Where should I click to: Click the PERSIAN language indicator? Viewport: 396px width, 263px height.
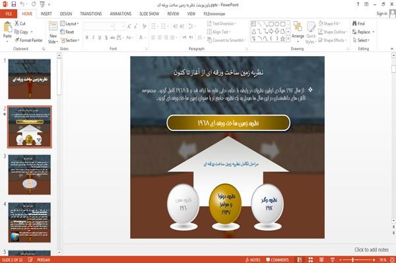44,260
